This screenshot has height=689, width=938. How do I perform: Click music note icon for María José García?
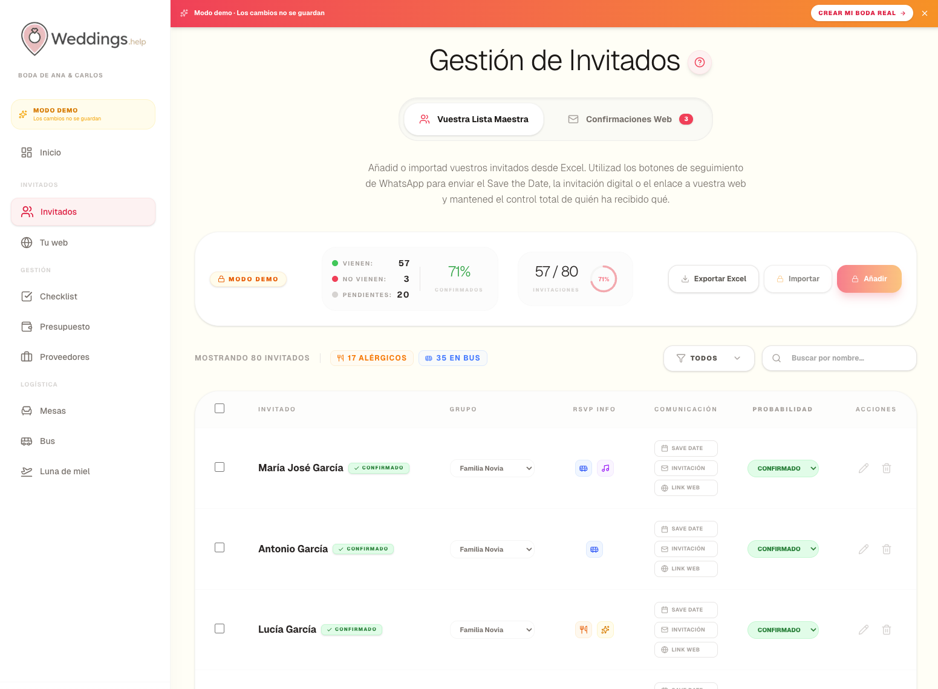click(605, 468)
